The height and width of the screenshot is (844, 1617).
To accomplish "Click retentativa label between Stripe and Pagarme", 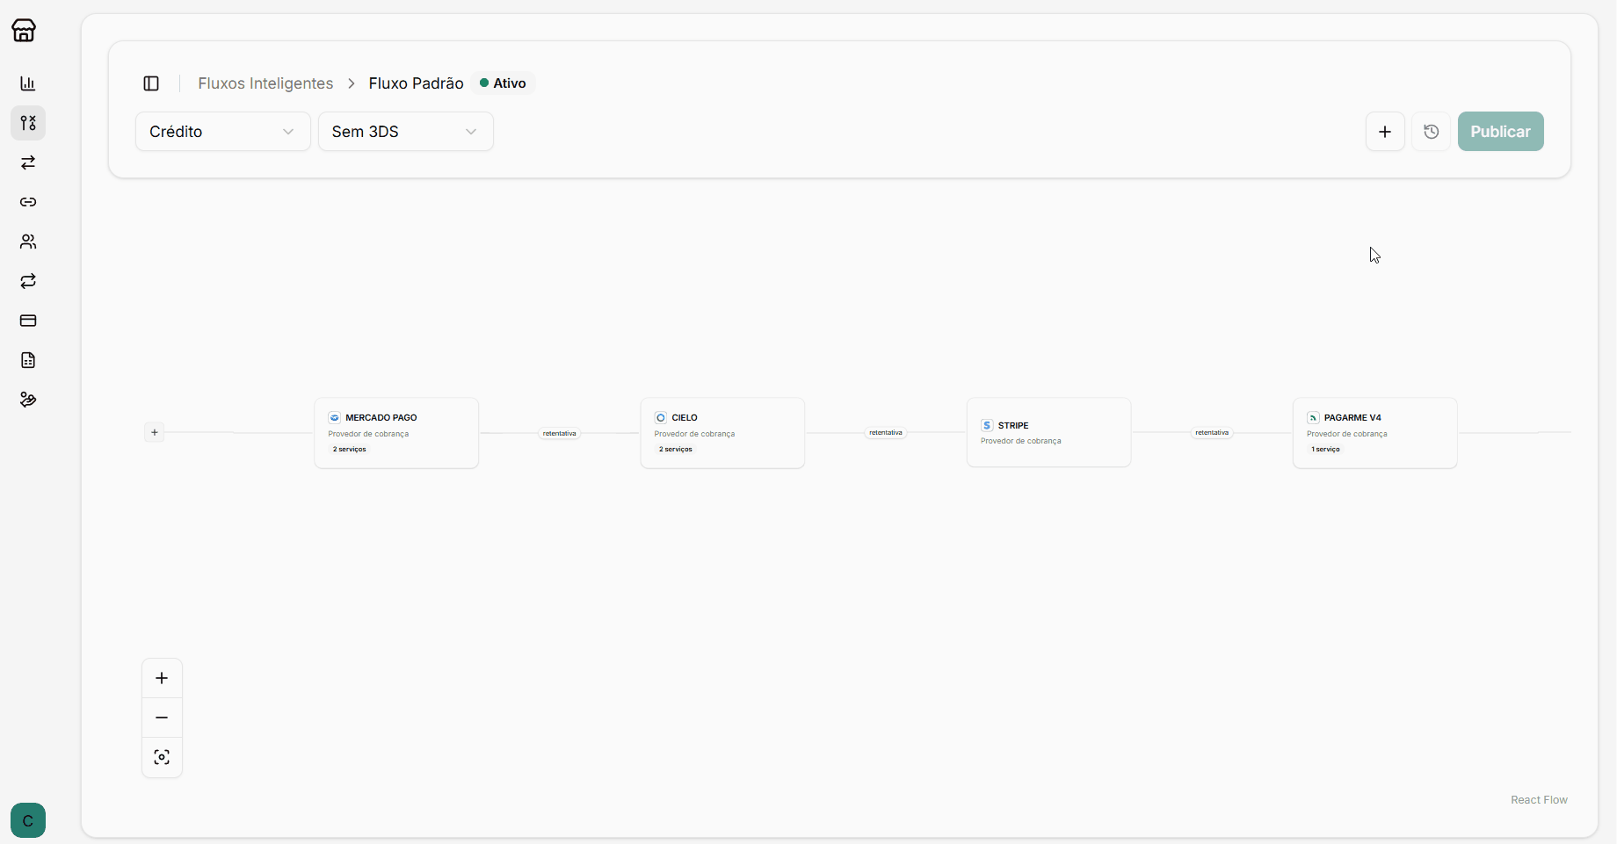I will click(1212, 432).
